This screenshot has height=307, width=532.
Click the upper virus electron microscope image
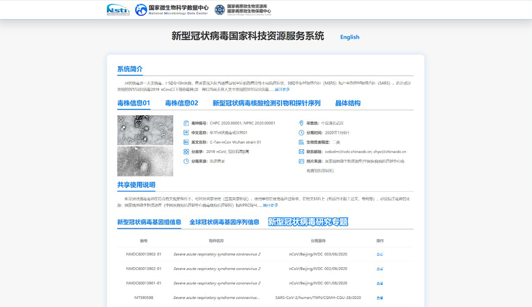click(x=145, y=130)
